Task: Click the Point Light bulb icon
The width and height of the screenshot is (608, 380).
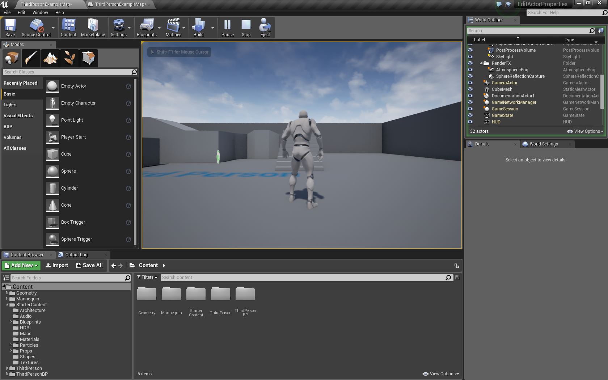Action: click(52, 120)
